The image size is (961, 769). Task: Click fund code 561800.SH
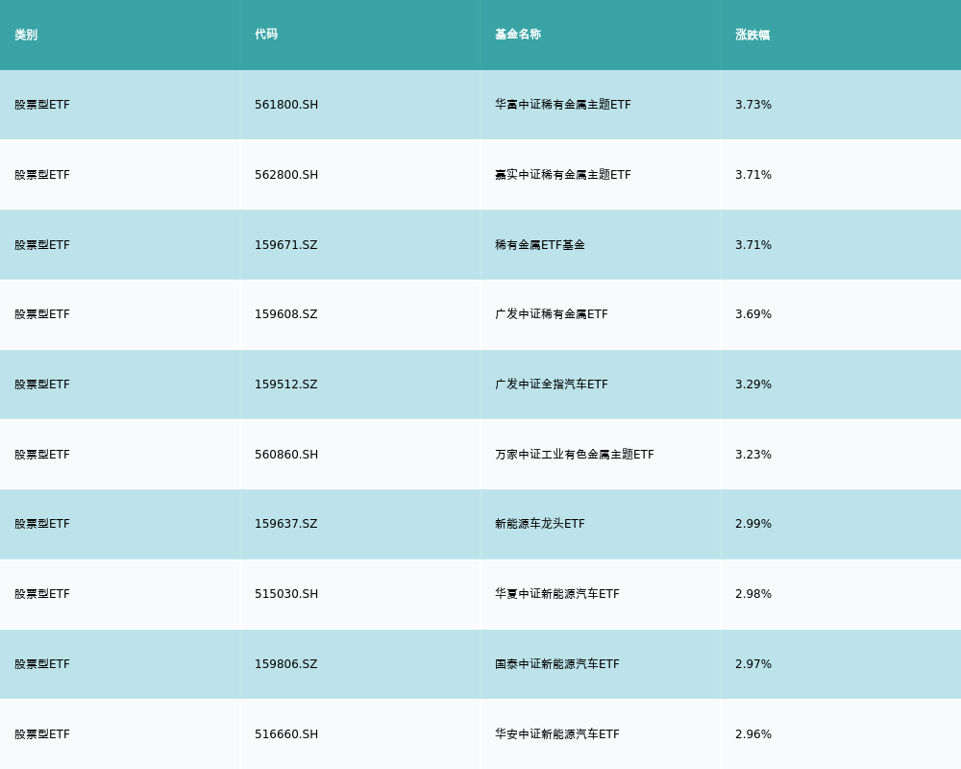[x=286, y=105]
